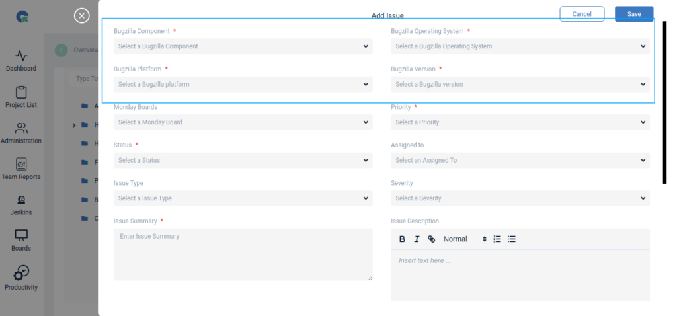Click the Cancel button
This screenshot has width=677, height=316.
click(582, 14)
